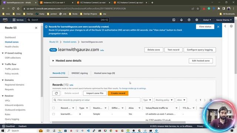Open the info panel icon at top right

pyautogui.click(x=231, y=26)
